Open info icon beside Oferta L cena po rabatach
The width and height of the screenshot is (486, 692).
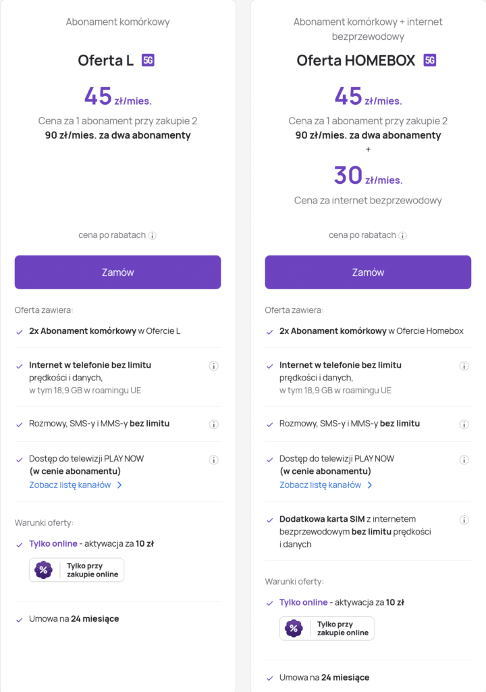click(153, 236)
